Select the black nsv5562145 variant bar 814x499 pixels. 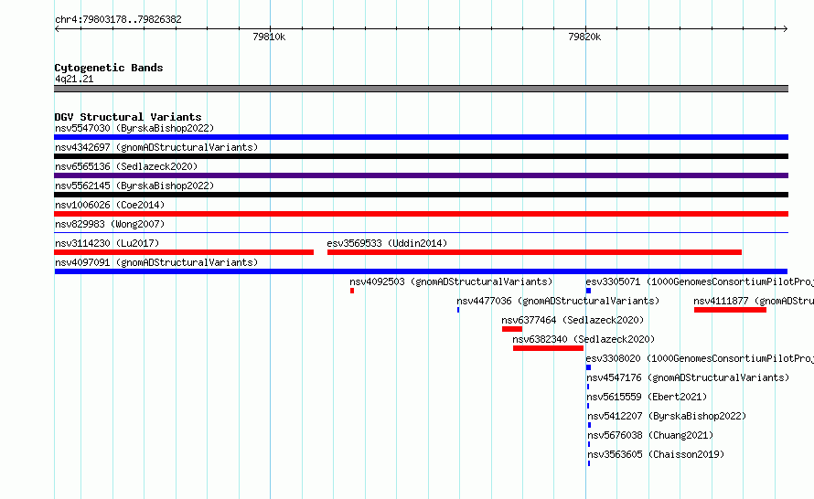421,195
